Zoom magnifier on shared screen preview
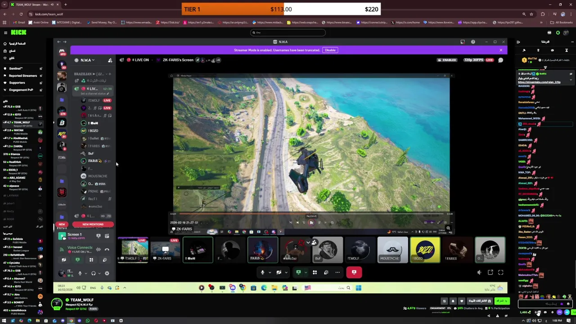Screen dimensions: 576x324 click(x=448, y=229)
